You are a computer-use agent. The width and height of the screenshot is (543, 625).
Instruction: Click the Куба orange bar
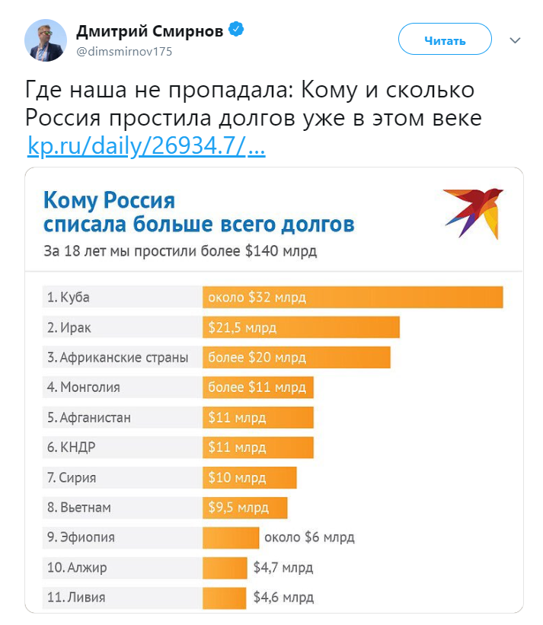point(353,297)
